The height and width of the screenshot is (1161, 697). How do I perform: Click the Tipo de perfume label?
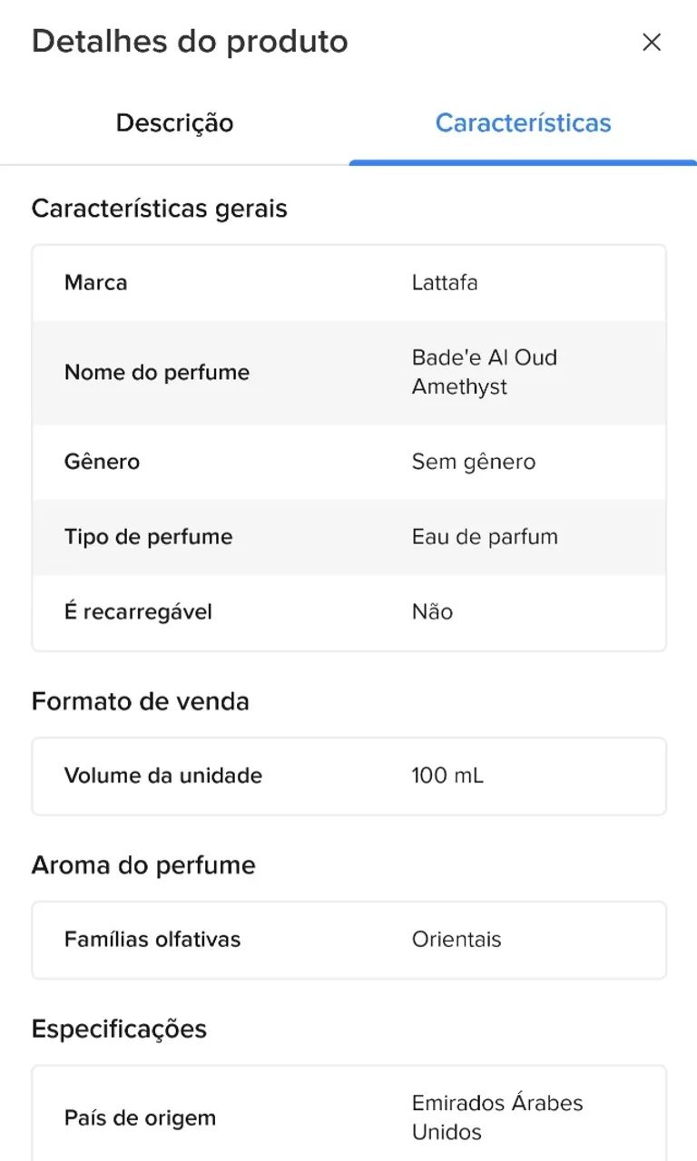pyautogui.click(x=148, y=536)
